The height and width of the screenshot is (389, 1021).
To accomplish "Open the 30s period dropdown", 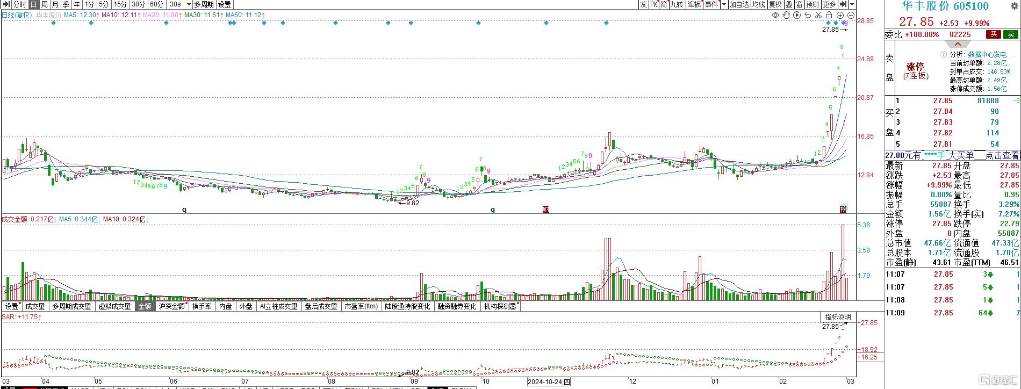I will pyautogui.click(x=180, y=4).
